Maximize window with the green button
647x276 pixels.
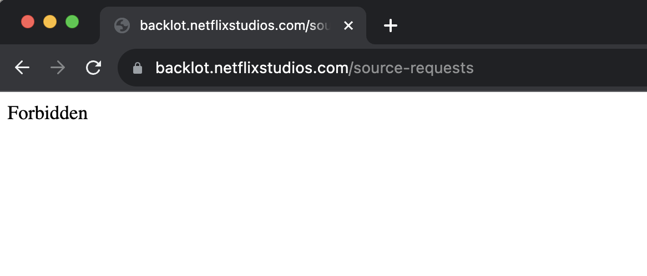tap(72, 22)
